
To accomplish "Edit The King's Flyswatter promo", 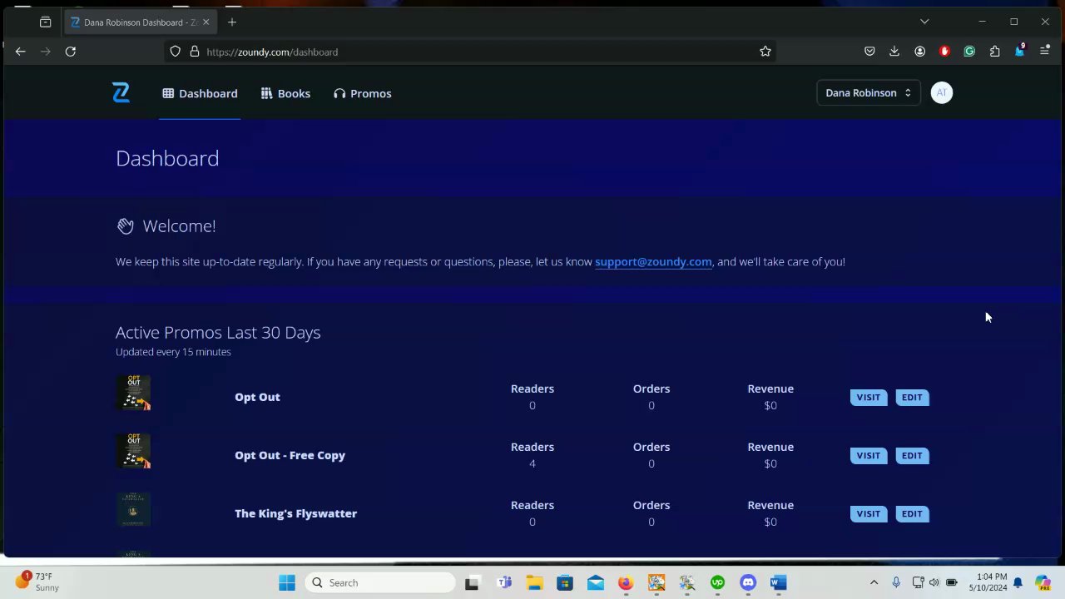I will [x=912, y=513].
